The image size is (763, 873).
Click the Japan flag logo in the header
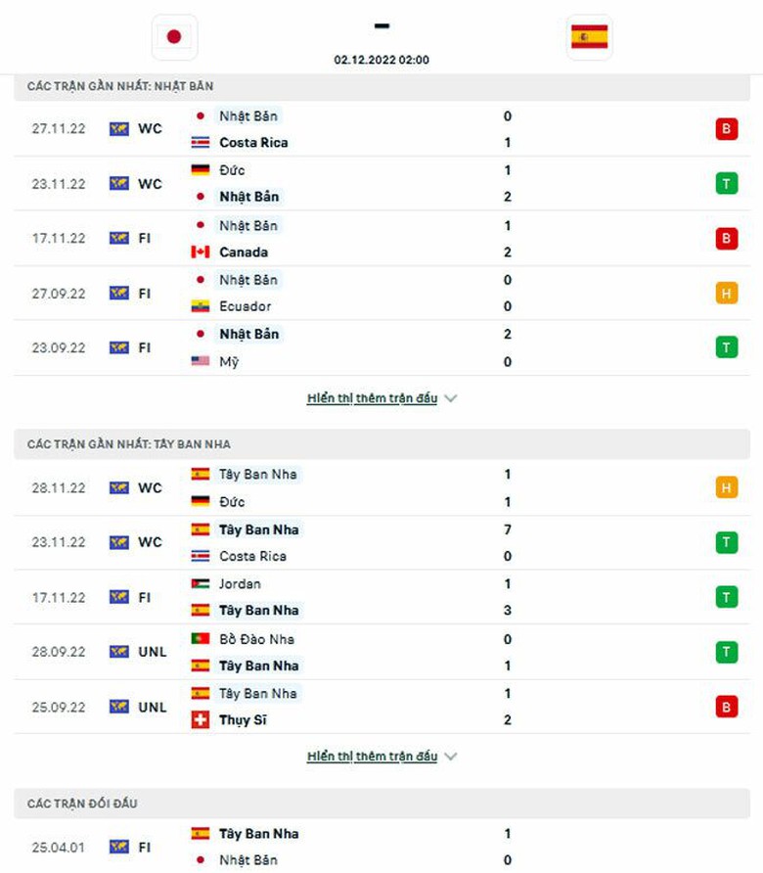[x=174, y=37]
